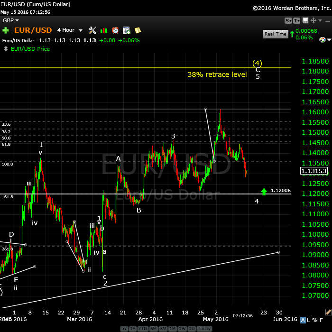Expand the dropdown arrow next to color palette

tap(329, 39)
